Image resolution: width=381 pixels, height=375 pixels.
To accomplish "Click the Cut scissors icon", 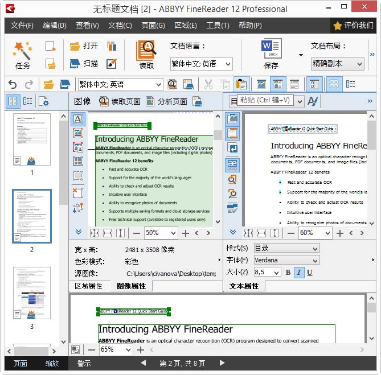I will click(x=208, y=84).
